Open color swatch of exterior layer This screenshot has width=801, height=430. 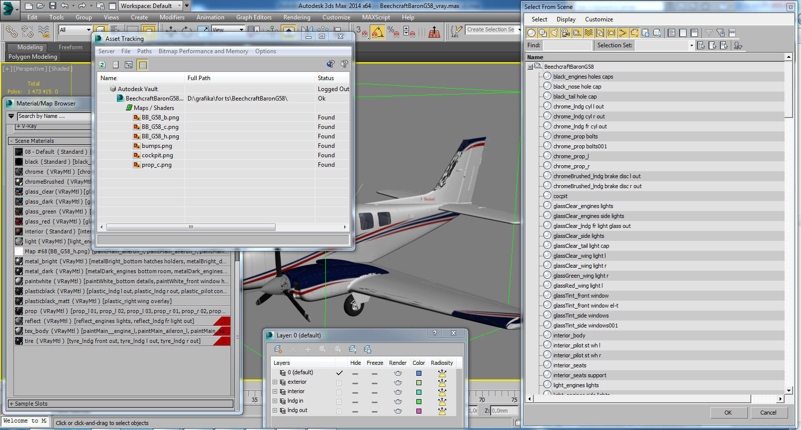[418, 383]
